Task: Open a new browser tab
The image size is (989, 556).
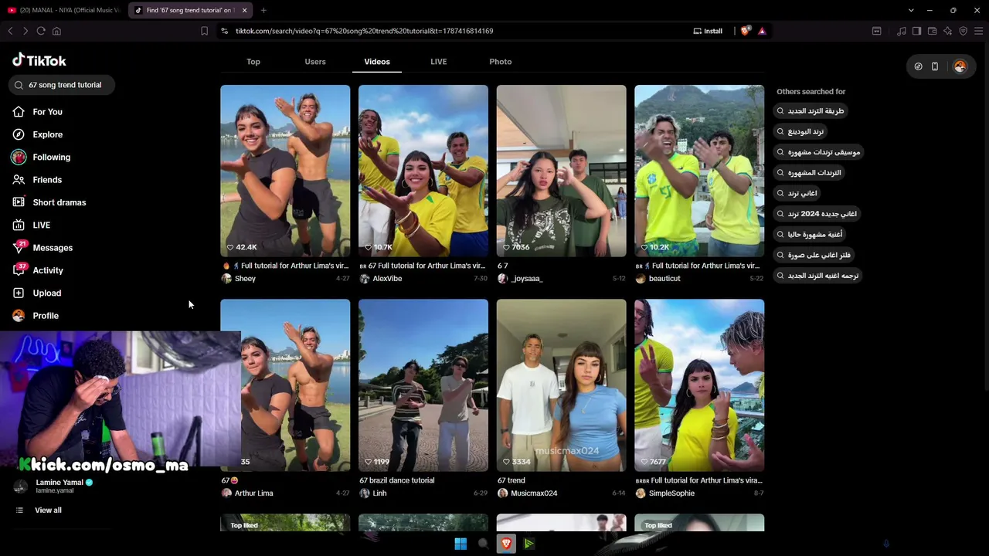Action: click(x=263, y=10)
